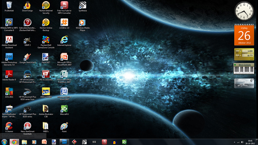The width and height of the screenshot is (258, 145).
Task: Click the 1,000 USD amount field
Action: point(248,51)
